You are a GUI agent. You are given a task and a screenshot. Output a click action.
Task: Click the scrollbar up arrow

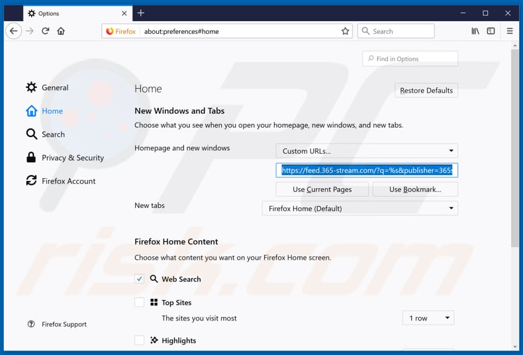[x=514, y=45]
